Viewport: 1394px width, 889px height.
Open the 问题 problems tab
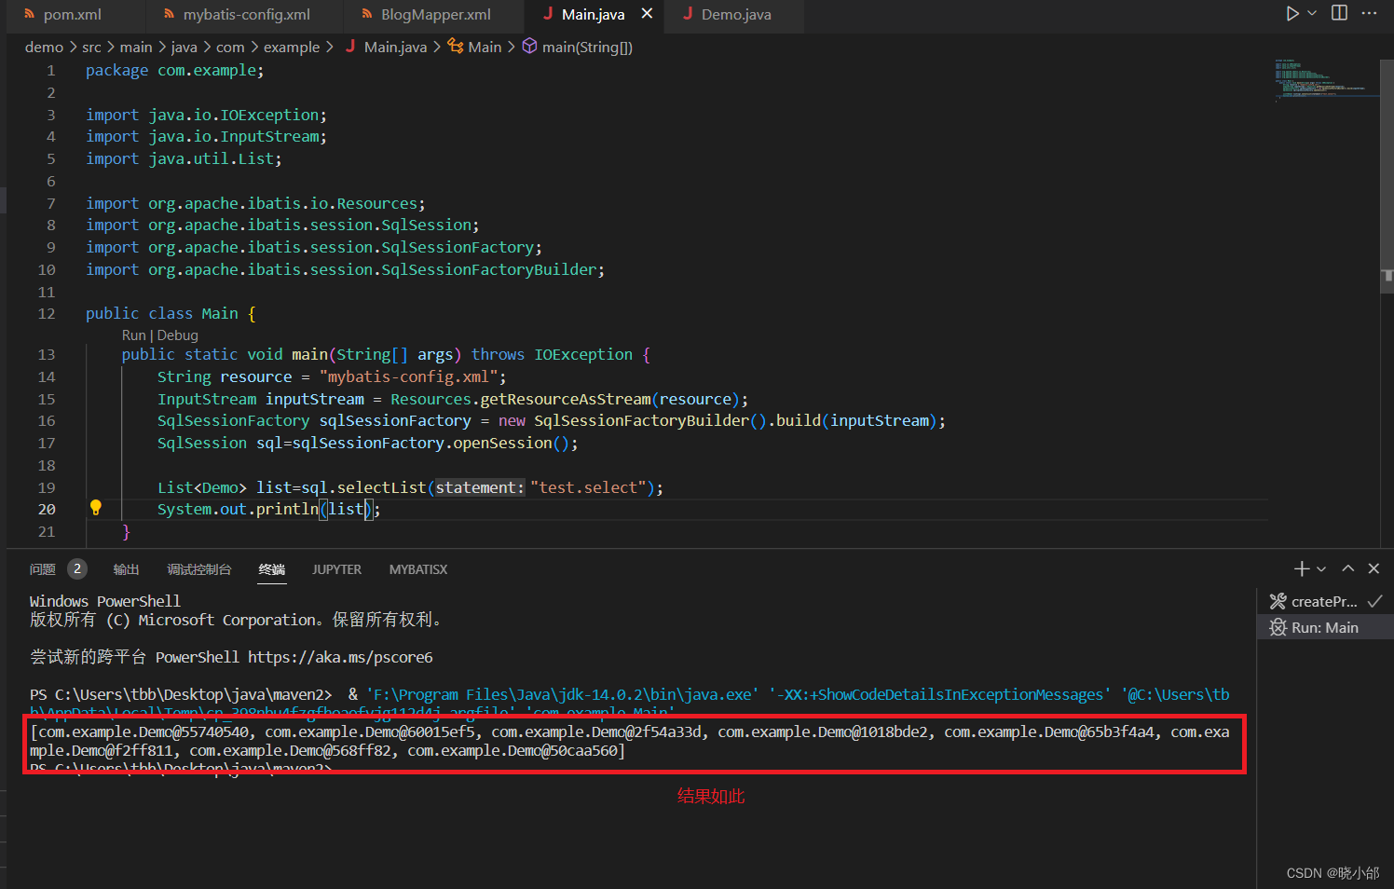[x=43, y=568]
